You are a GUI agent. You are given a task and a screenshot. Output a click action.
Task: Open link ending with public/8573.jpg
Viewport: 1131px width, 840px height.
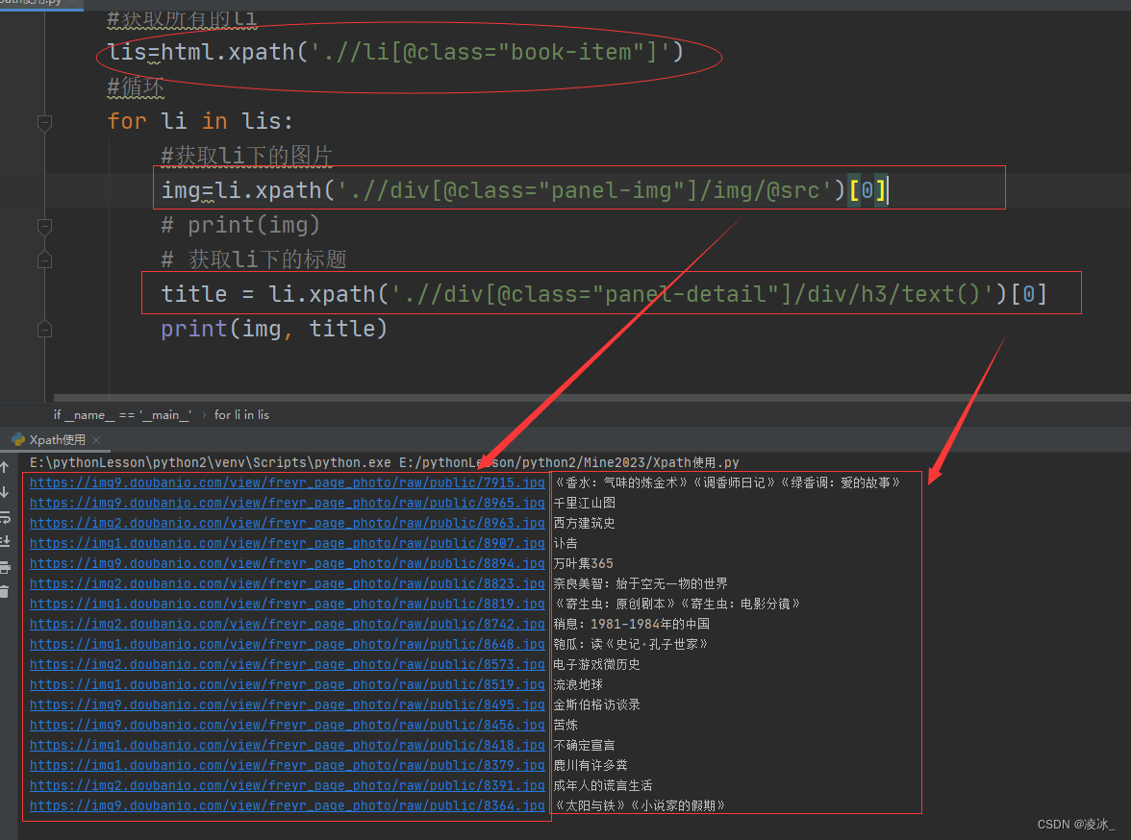[x=287, y=664]
